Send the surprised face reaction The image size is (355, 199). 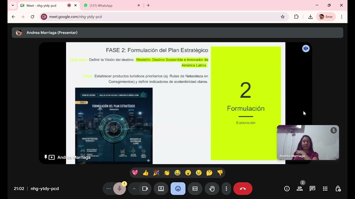pos(188,173)
